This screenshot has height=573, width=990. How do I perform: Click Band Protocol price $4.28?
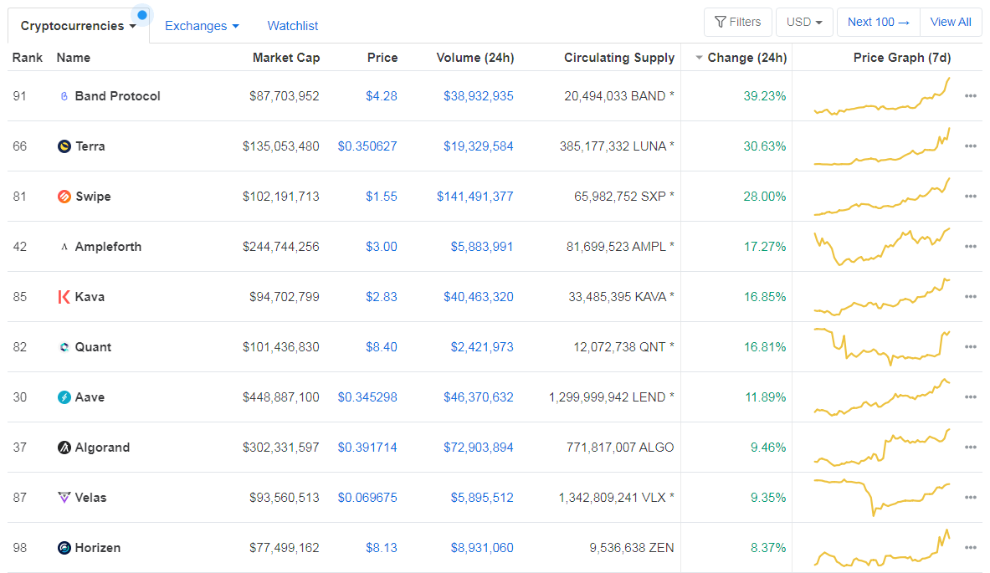pyautogui.click(x=382, y=96)
